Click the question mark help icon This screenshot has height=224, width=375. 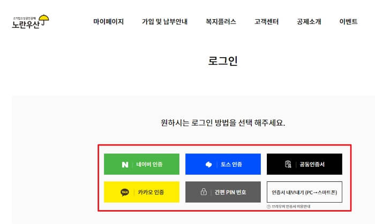268,206
